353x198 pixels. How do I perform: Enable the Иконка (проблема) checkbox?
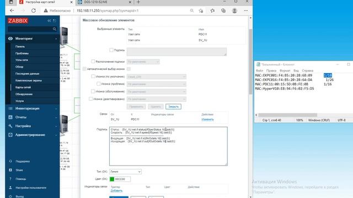[x=98, y=84]
